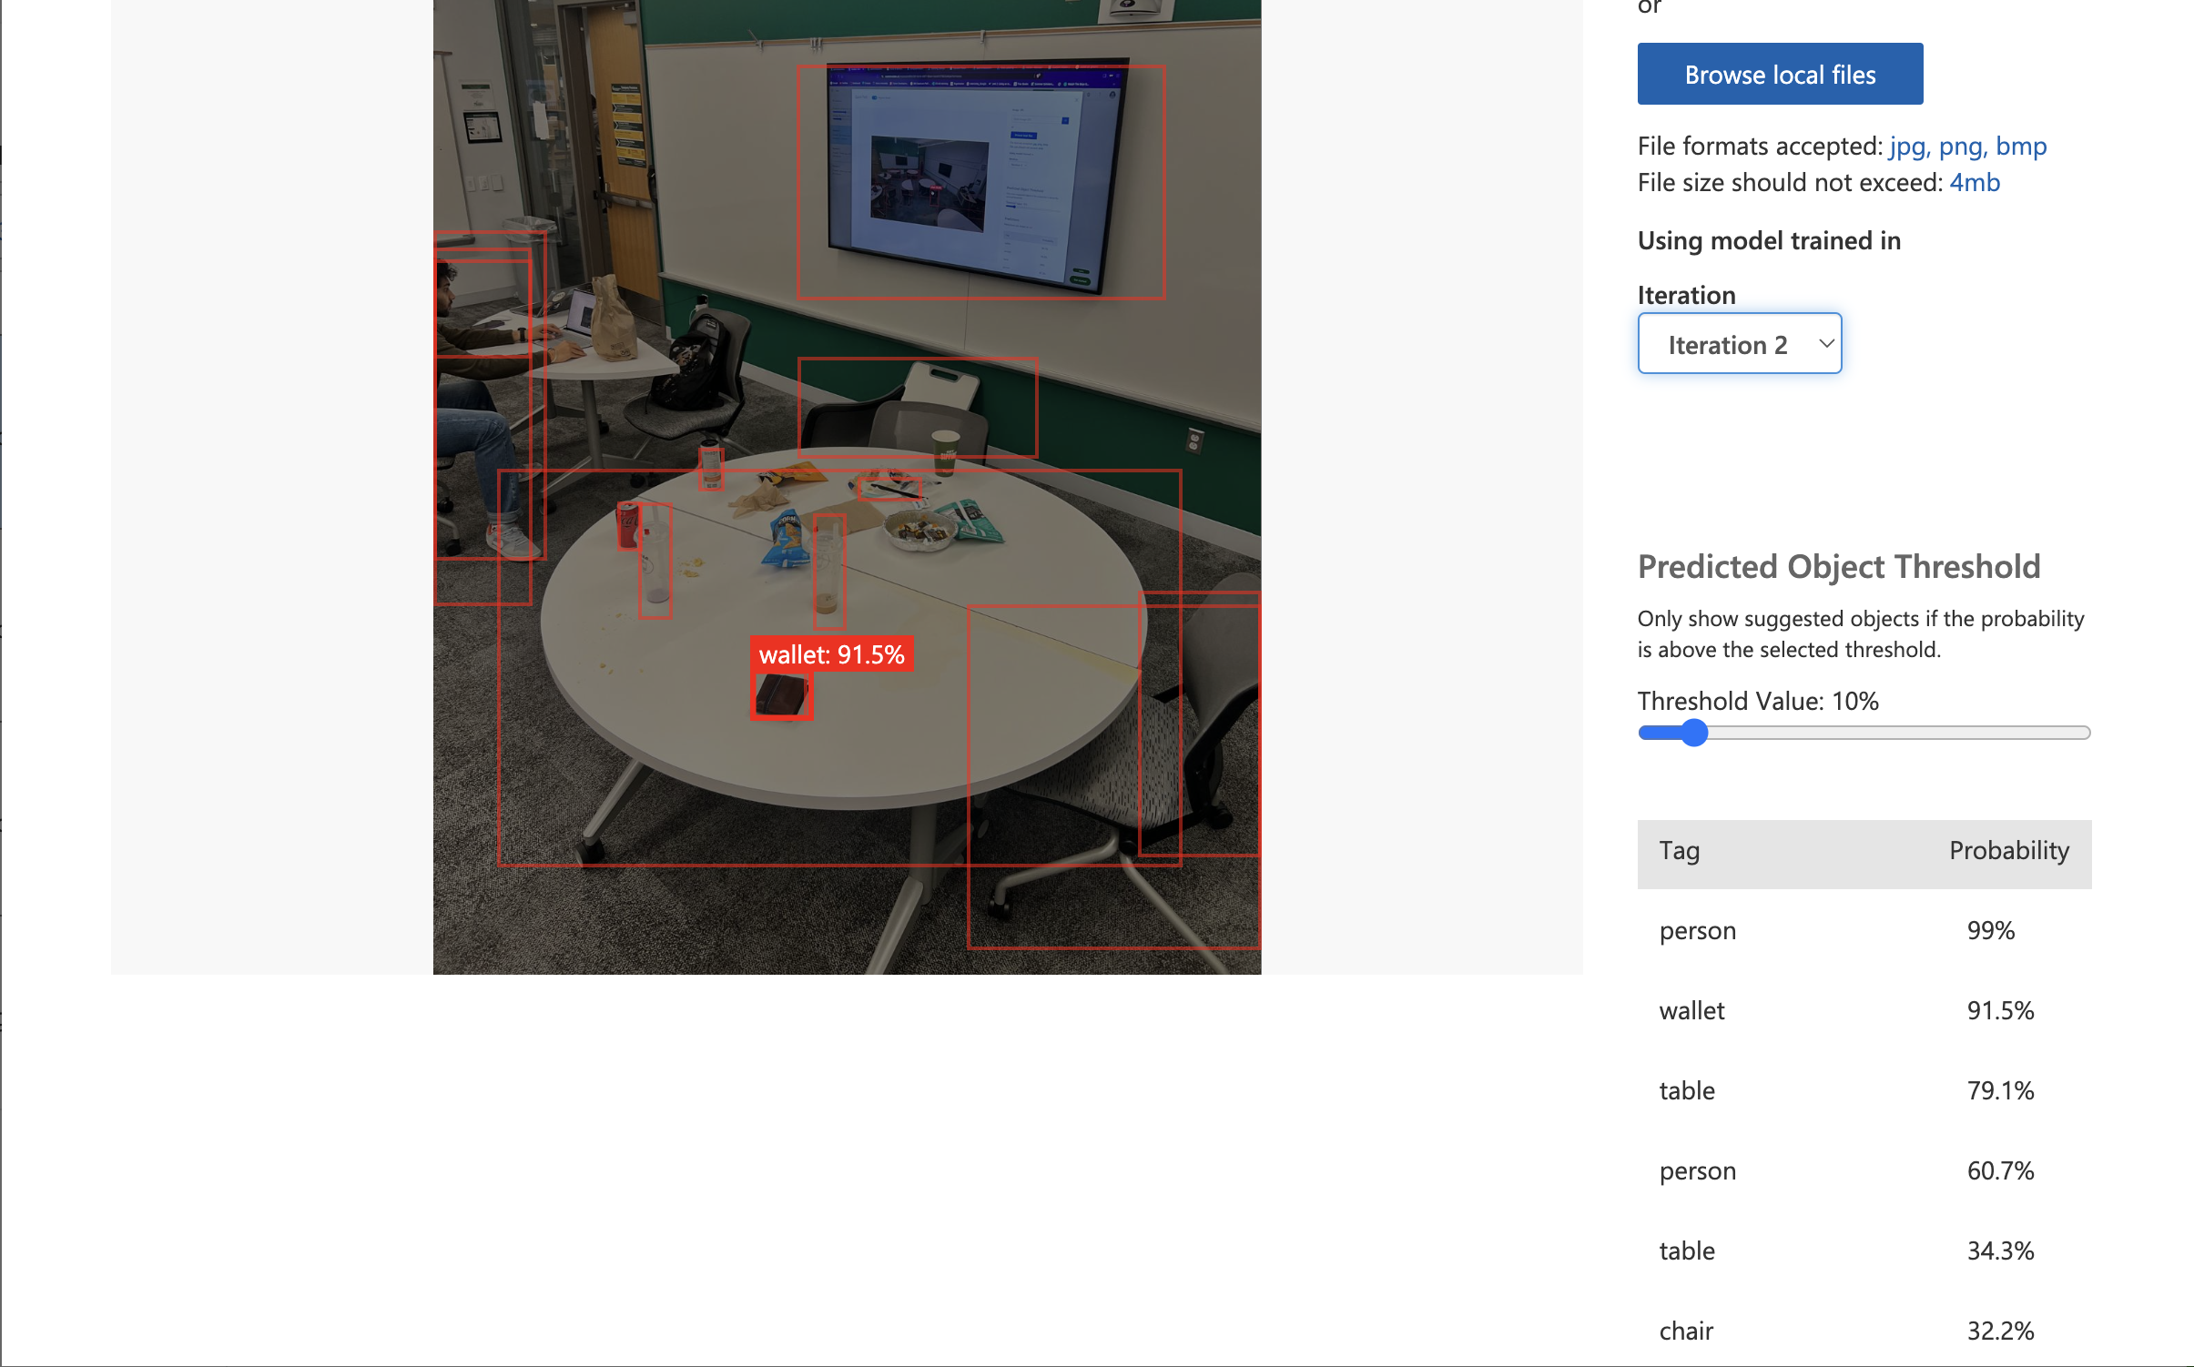Click the Browse local files button
The width and height of the screenshot is (2194, 1367).
(1779, 74)
